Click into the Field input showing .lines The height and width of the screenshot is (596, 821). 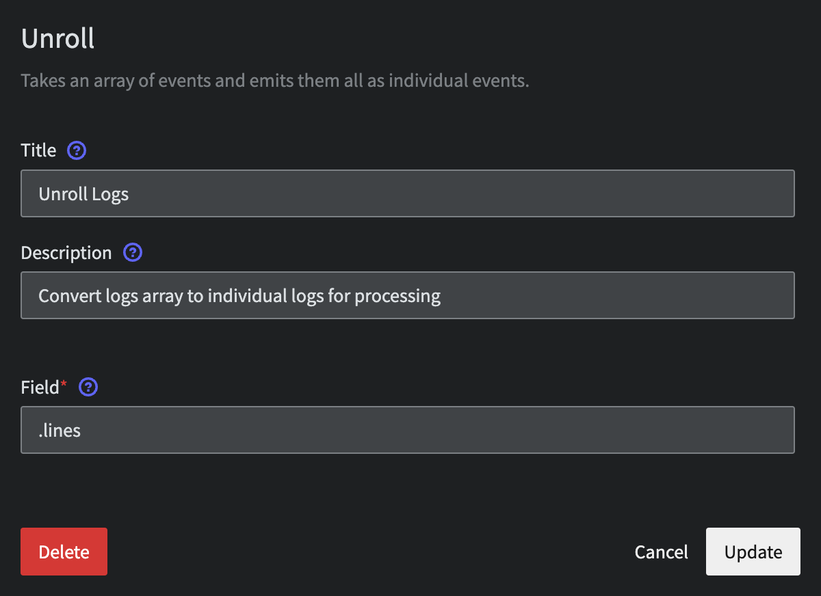pyautogui.click(x=408, y=430)
